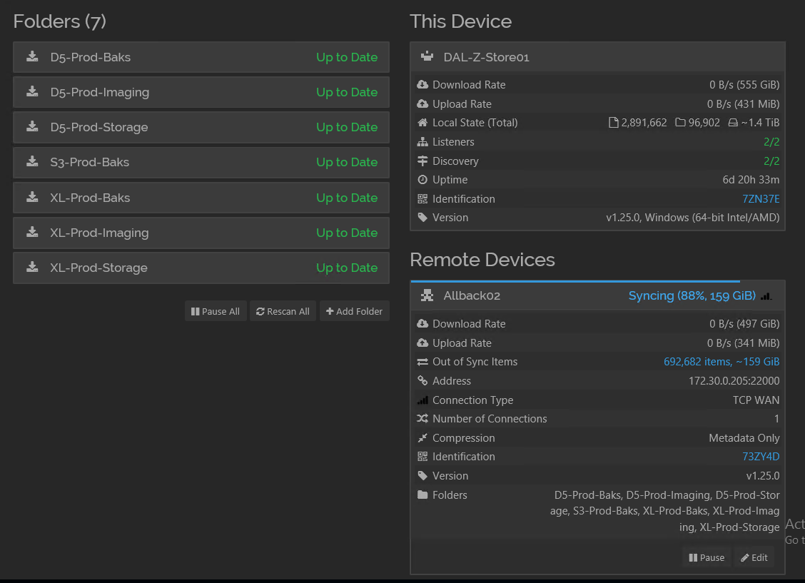Screen dimensions: 805x583
Task: Click the Metadata Only compression value
Action: pyautogui.click(x=744, y=437)
